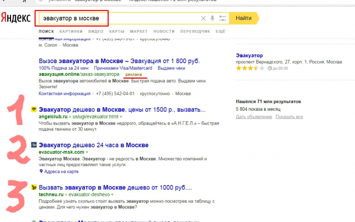Open эвакуация.online green URL link

[x=79, y=74]
